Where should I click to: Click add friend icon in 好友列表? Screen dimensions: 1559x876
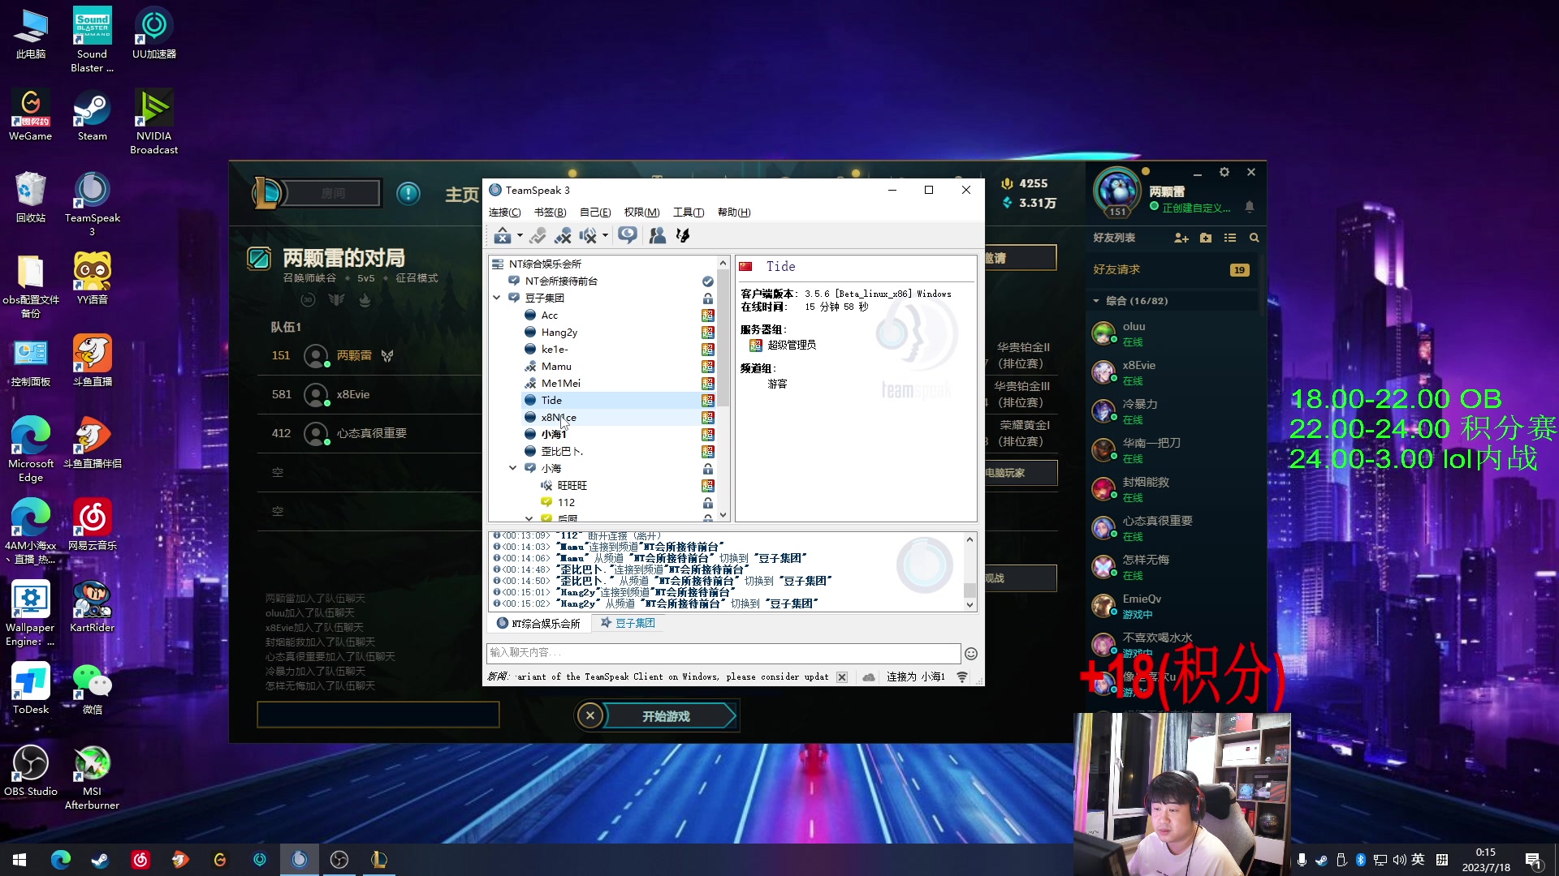pyautogui.click(x=1181, y=238)
